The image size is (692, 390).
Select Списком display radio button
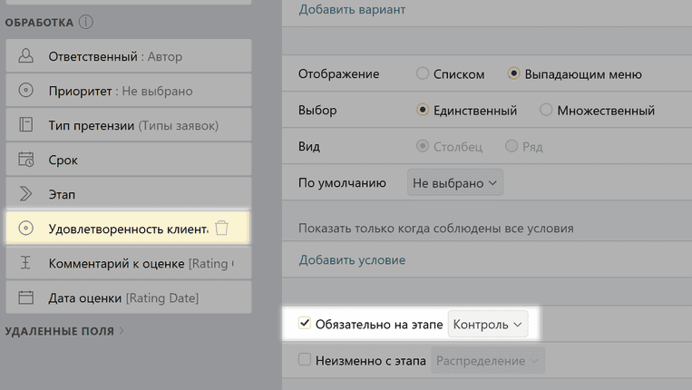[x=423, y=74]
